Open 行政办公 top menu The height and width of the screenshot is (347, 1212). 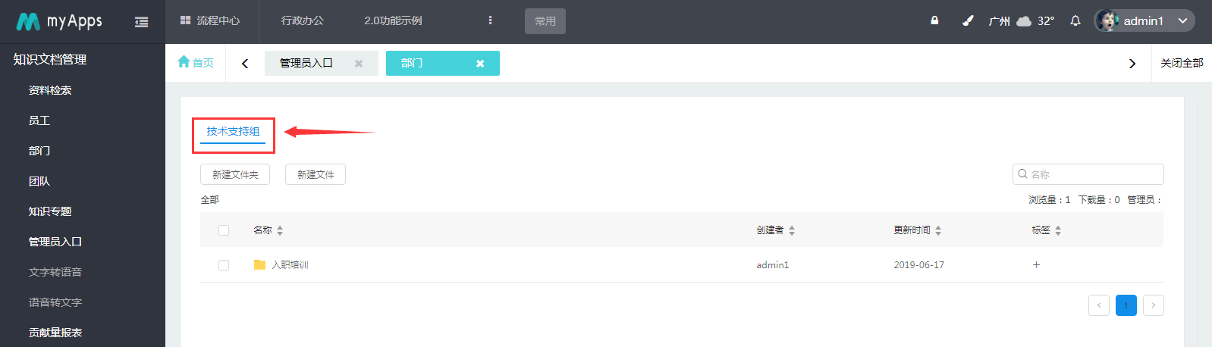[x=302, y=20]
